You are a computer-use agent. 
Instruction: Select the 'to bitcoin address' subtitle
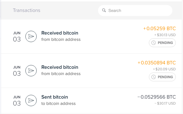pyautogui.click(x=59, y=104)
